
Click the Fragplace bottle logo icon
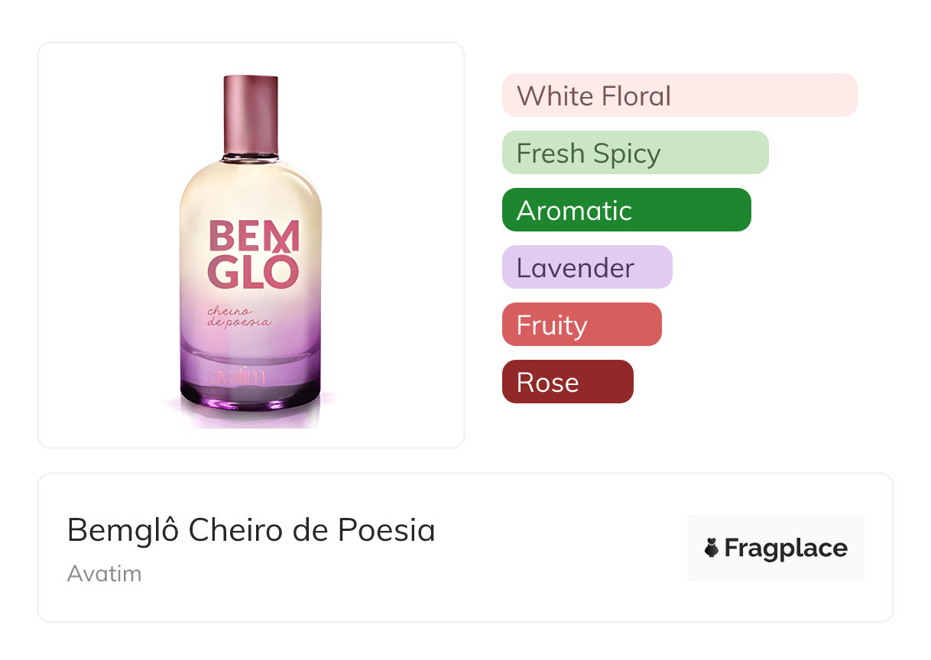(x=712, y=548)
